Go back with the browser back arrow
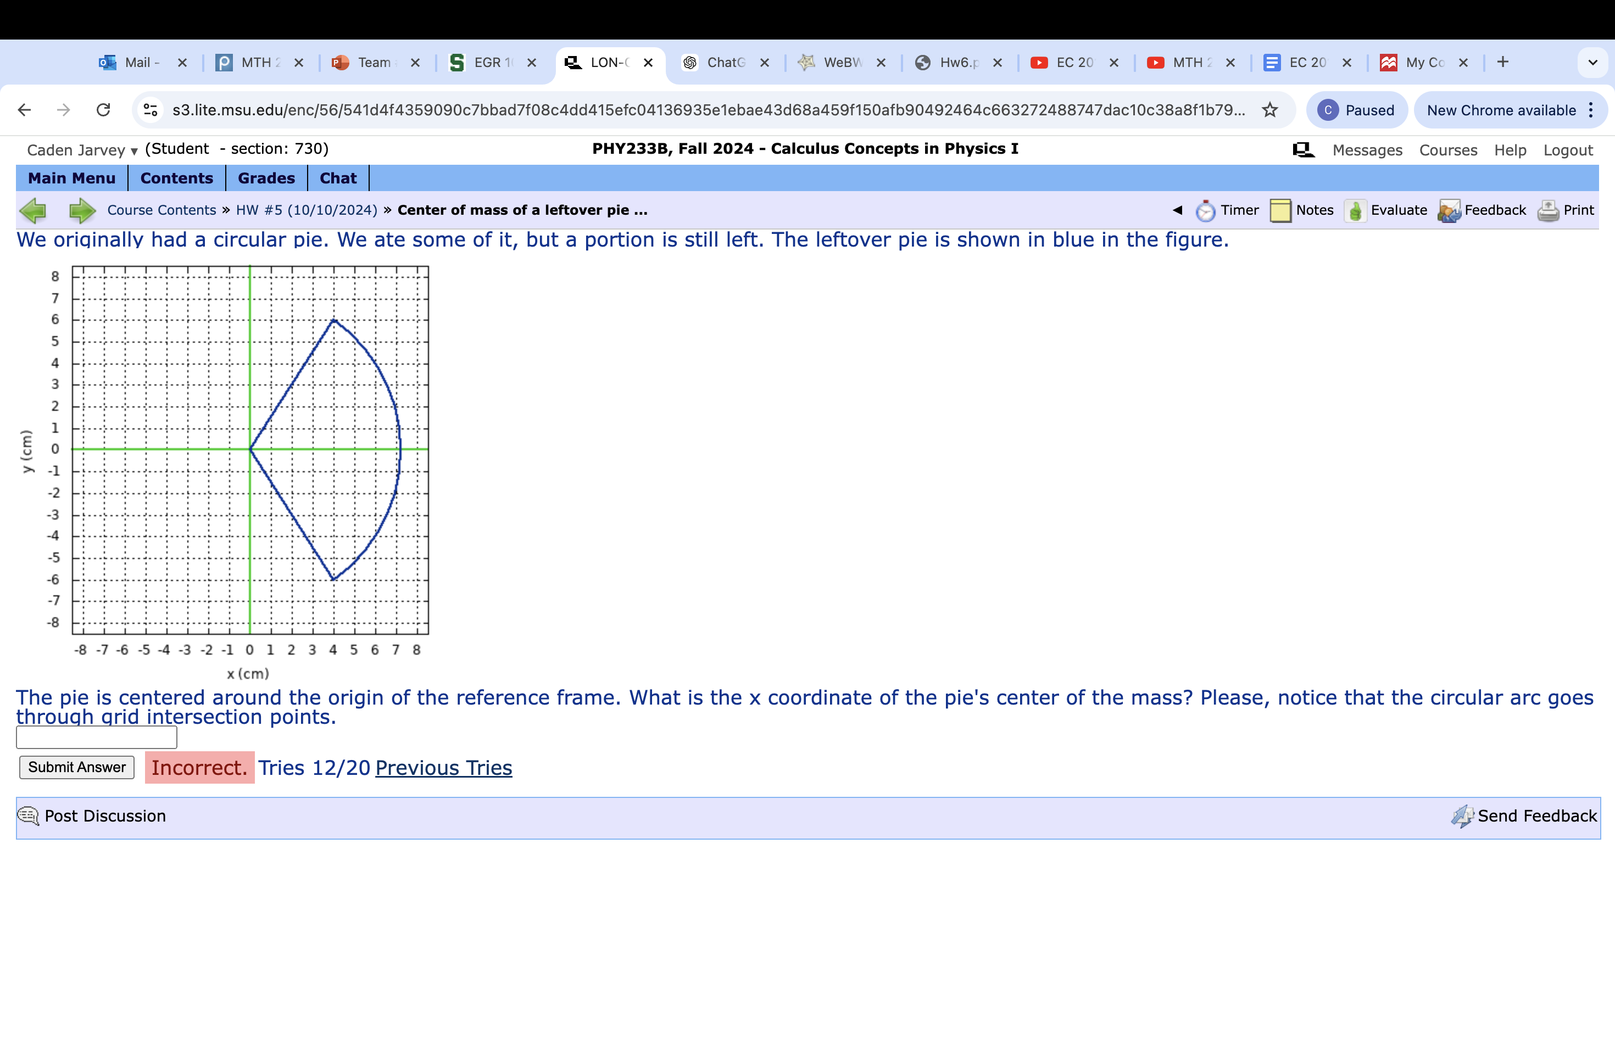Screen dimensions: 1615x1050 [x=24, y=110]
